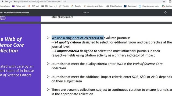Click the text 'respective fields using citation activity'
172x96 pixels.
[79, 55]
